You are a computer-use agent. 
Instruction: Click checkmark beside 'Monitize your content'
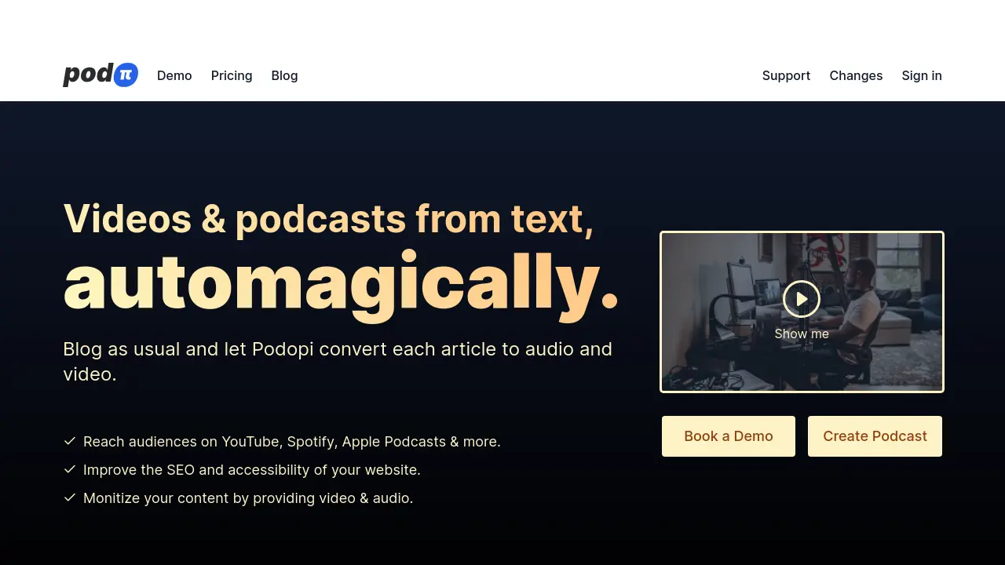70,498
